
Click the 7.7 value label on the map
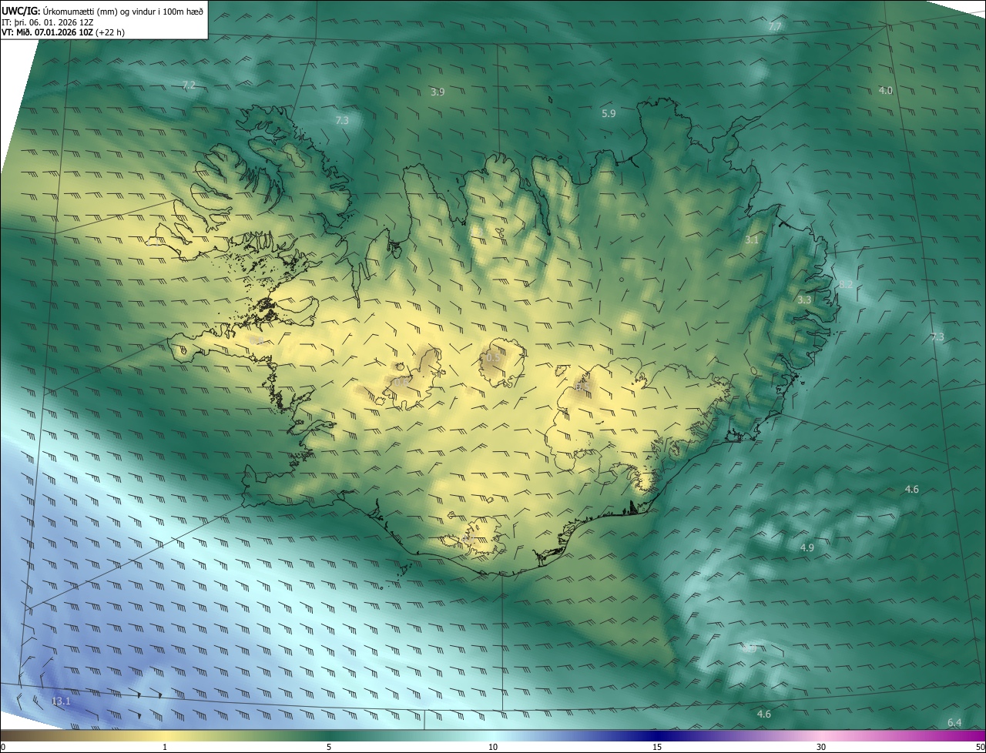pos(775,27)
